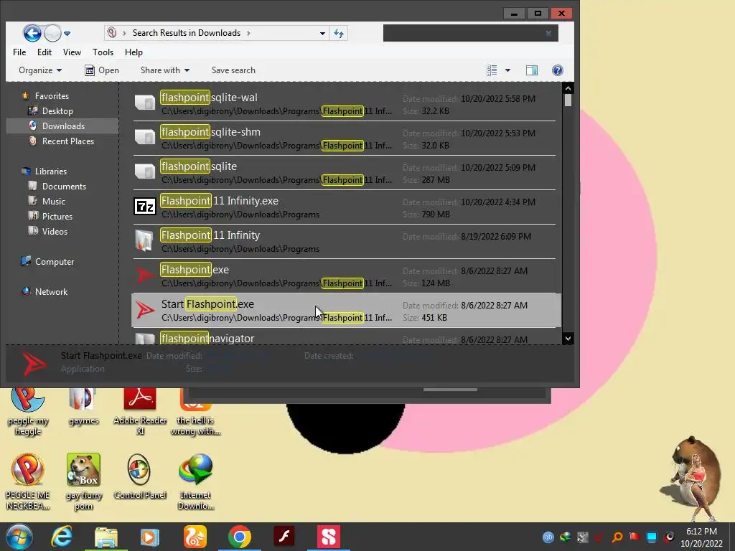
Task: Click the blue Help question mark icon
Action: pos(557,70)
